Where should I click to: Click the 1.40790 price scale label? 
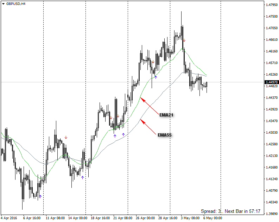pyautogui.click(x=272, y=191)
